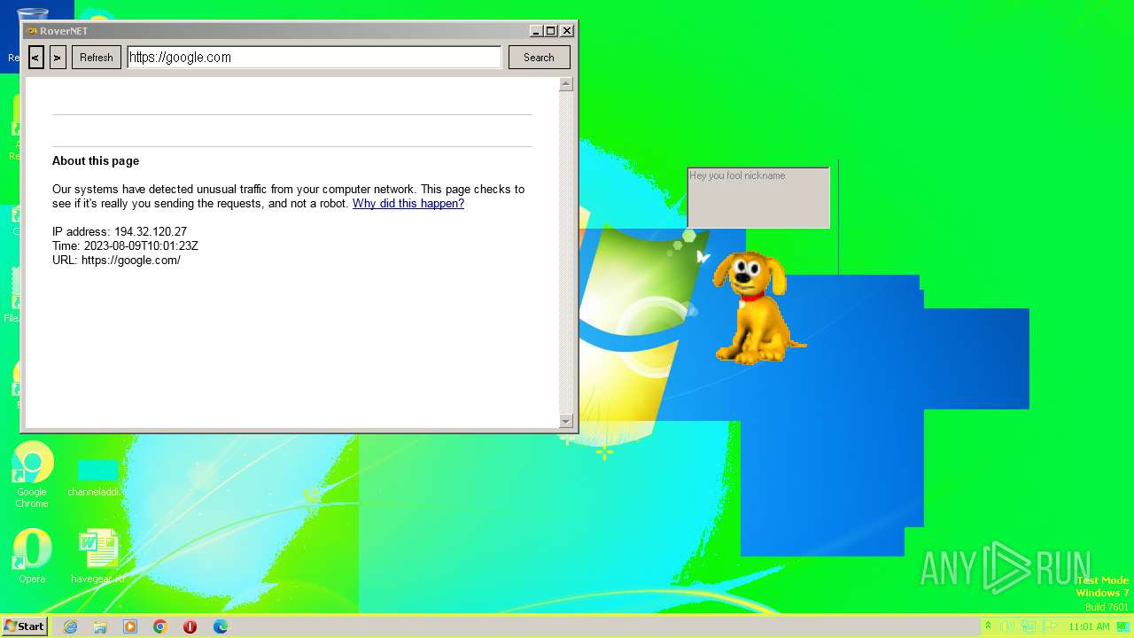Open the Action Center flag icon
Image resolution: width=1134 pixels, height=638 pixels.
(1048, 626)
